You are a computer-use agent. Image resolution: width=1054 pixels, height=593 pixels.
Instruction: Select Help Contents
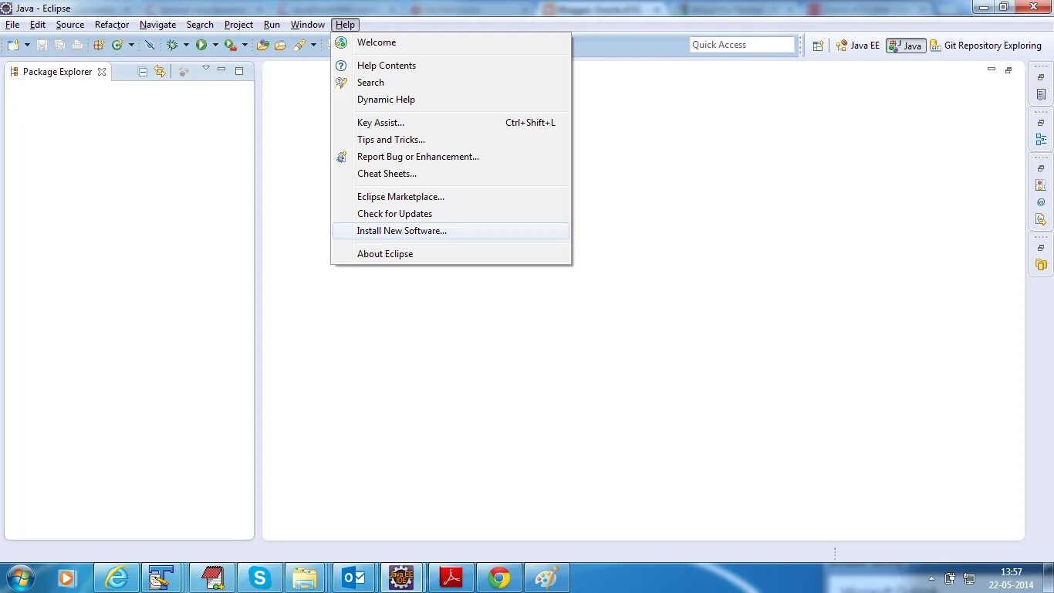(x=451, y=66)
